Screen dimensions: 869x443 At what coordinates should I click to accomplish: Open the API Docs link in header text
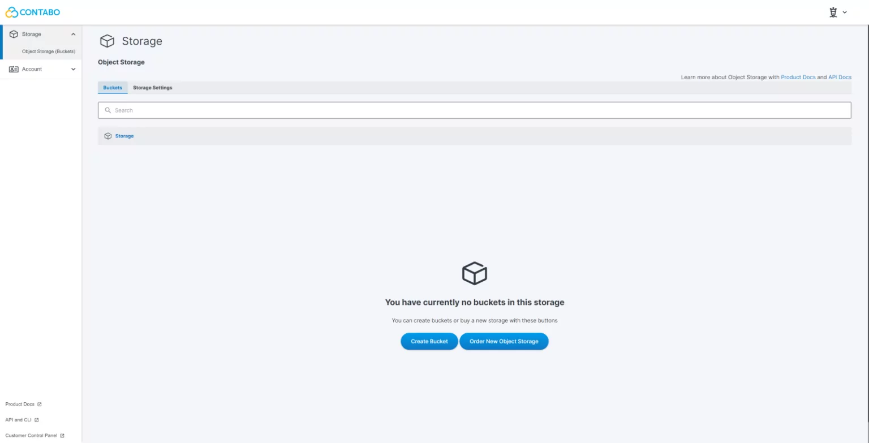(x=840, y=77)
